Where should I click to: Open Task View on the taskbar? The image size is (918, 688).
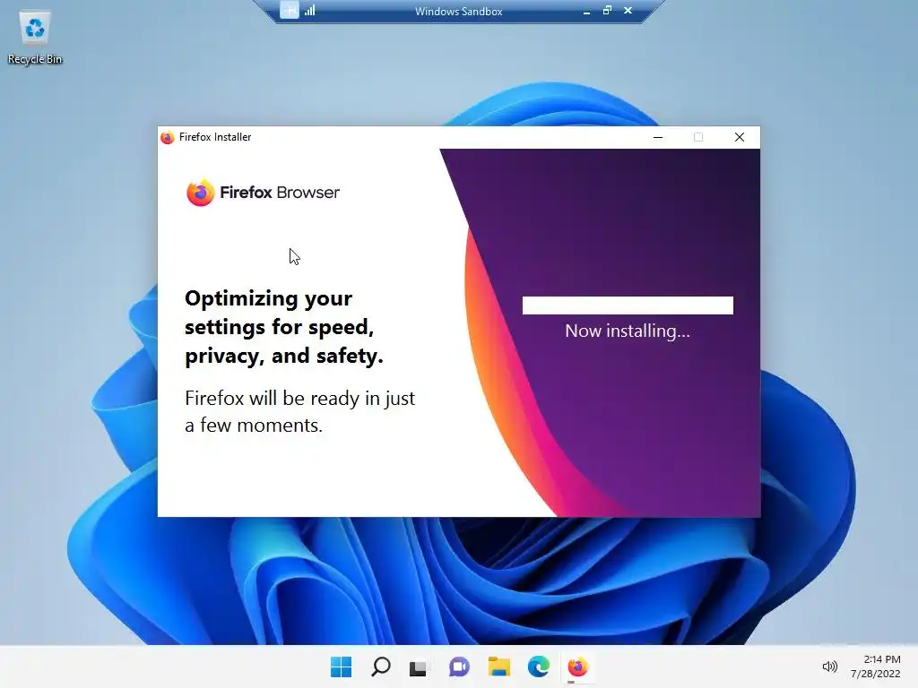[x=418, y=667]
